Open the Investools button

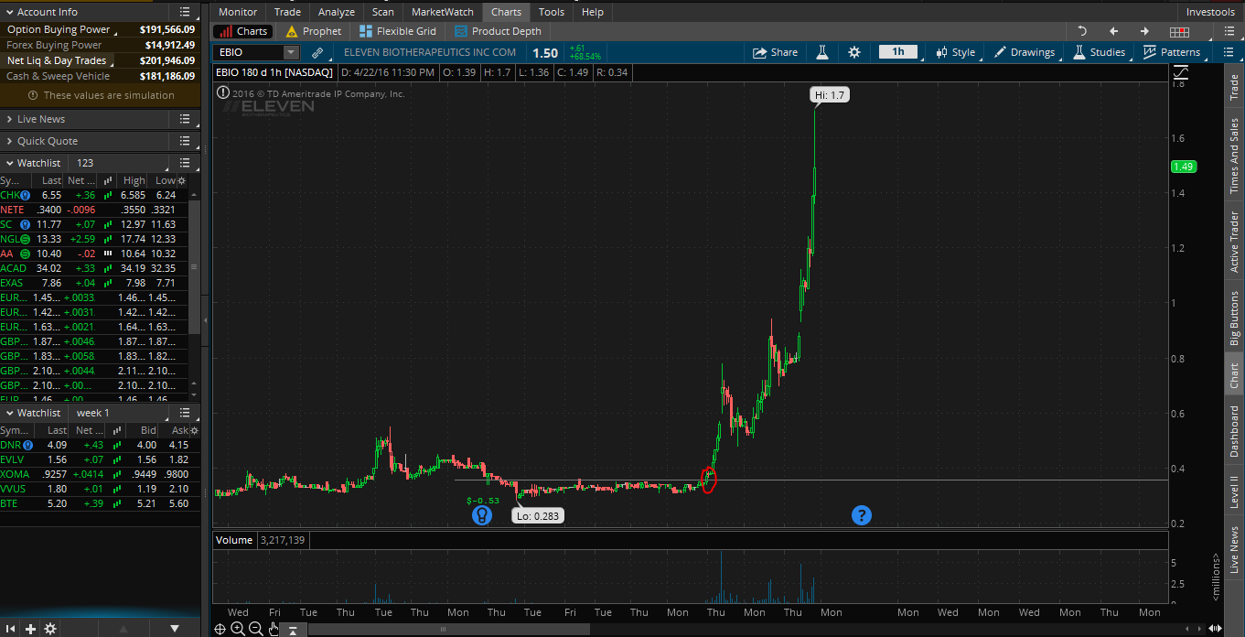(x=1209, y=12)
